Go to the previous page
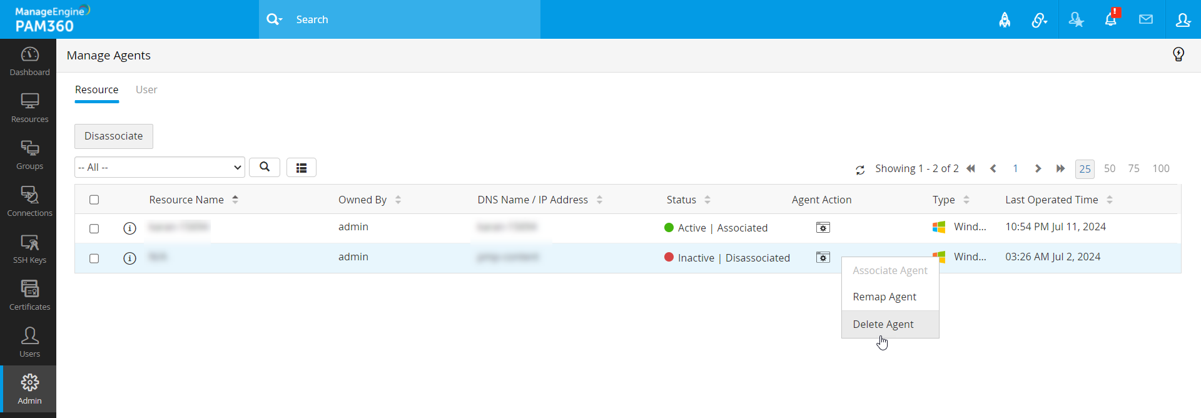This screenshot has height=418, width=1201. coord(993,168)
